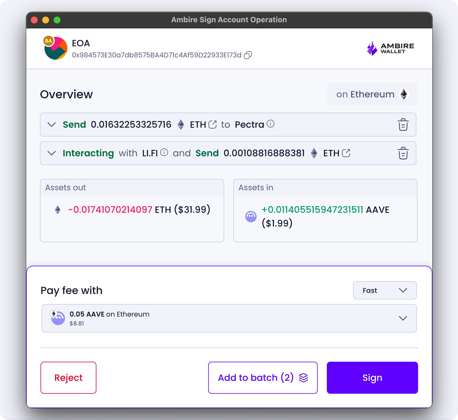Show info about LI.FI contract

pos(164,152)
